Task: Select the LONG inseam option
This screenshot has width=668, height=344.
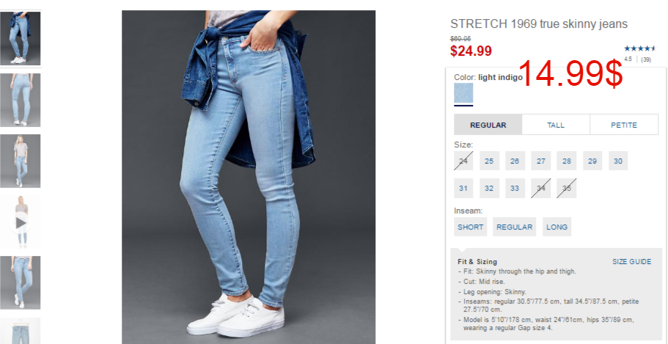Action: click(557, 227)
